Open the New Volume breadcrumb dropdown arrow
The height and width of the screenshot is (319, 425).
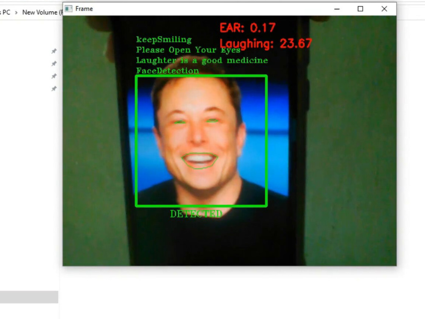tap(61, 12)
